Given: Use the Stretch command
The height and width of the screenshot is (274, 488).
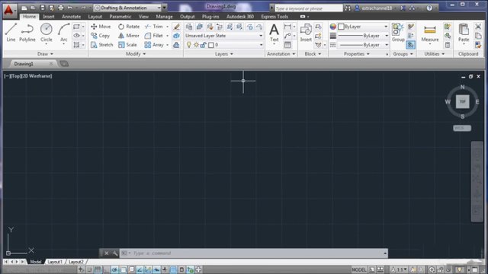Looking at the screenshot, I should [101, 45].
